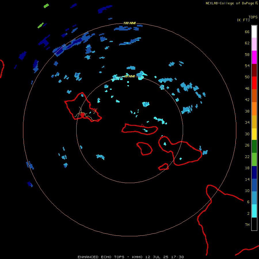
Task: Click the '50 NMI' range ring label
Action: [129, 76]
